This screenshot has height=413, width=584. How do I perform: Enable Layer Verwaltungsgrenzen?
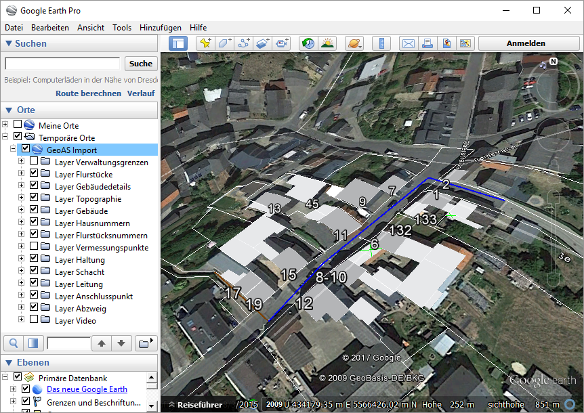point(34,160)
